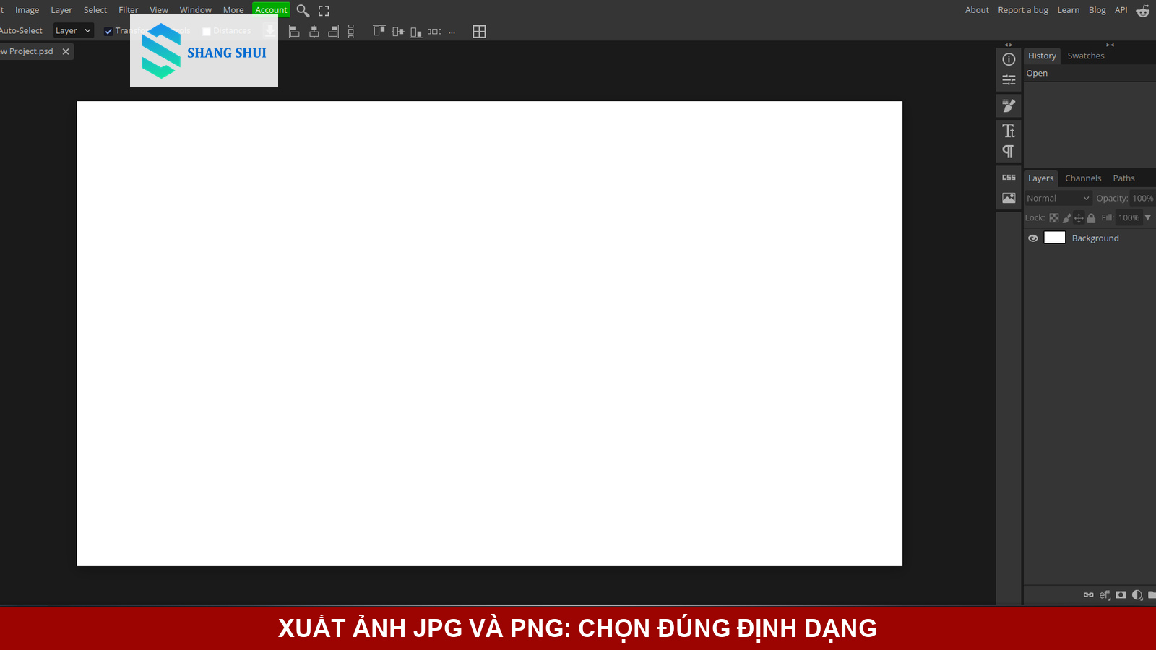The width and height of the screenshot is (1156, 650).
Task: Open the Report a bug link
Action: (1023, 10)
